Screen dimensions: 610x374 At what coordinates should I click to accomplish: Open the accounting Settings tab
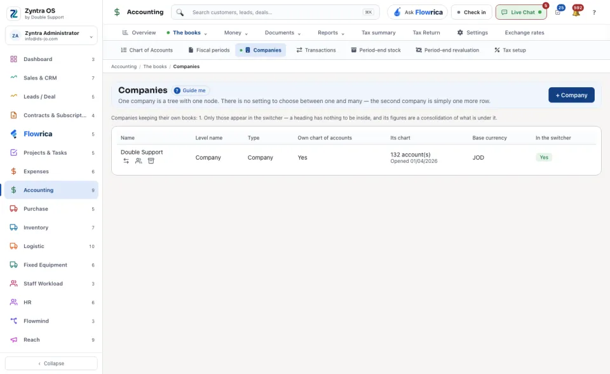[x=472, y=32]
